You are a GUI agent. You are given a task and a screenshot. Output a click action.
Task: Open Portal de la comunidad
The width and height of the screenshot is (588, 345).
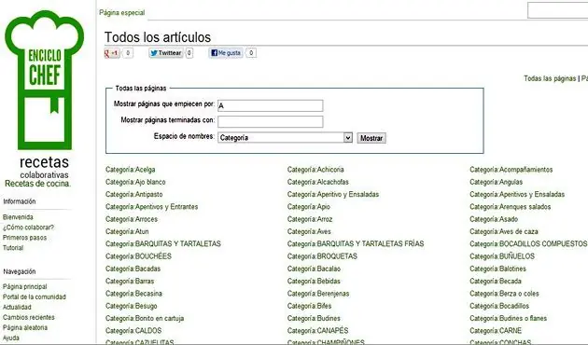pyautogui.click(x=35, y=297)
